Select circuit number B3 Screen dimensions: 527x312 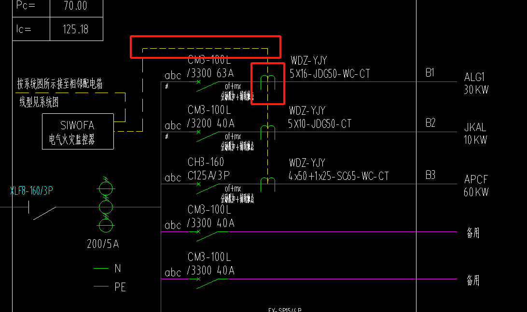(x=430, y=175)
